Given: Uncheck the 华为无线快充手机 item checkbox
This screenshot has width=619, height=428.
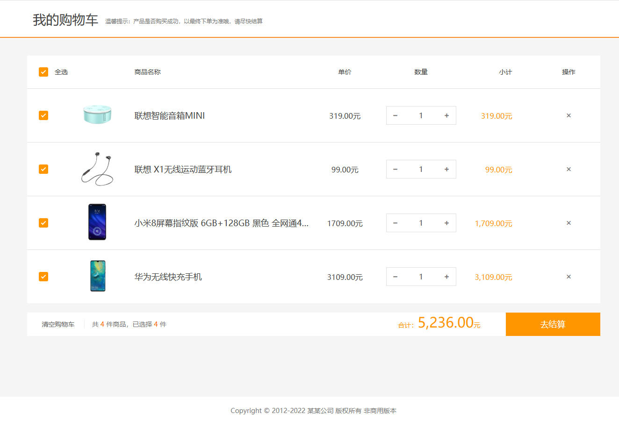Looking at the screenshot, I should pyautogui.click(x=43, y=277).
